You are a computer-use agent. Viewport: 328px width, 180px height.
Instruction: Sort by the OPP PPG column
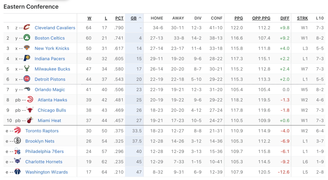pyautogui.click(x=261, y=18)
